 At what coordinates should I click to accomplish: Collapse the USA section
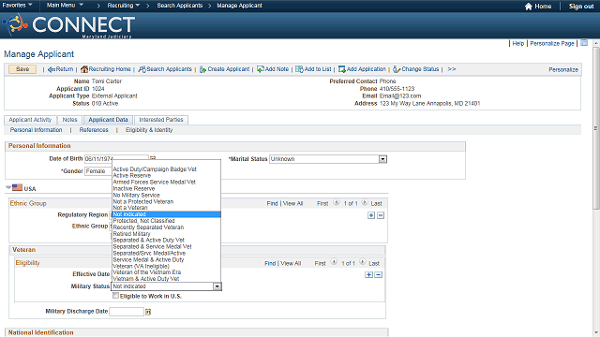tap(8, 187)
